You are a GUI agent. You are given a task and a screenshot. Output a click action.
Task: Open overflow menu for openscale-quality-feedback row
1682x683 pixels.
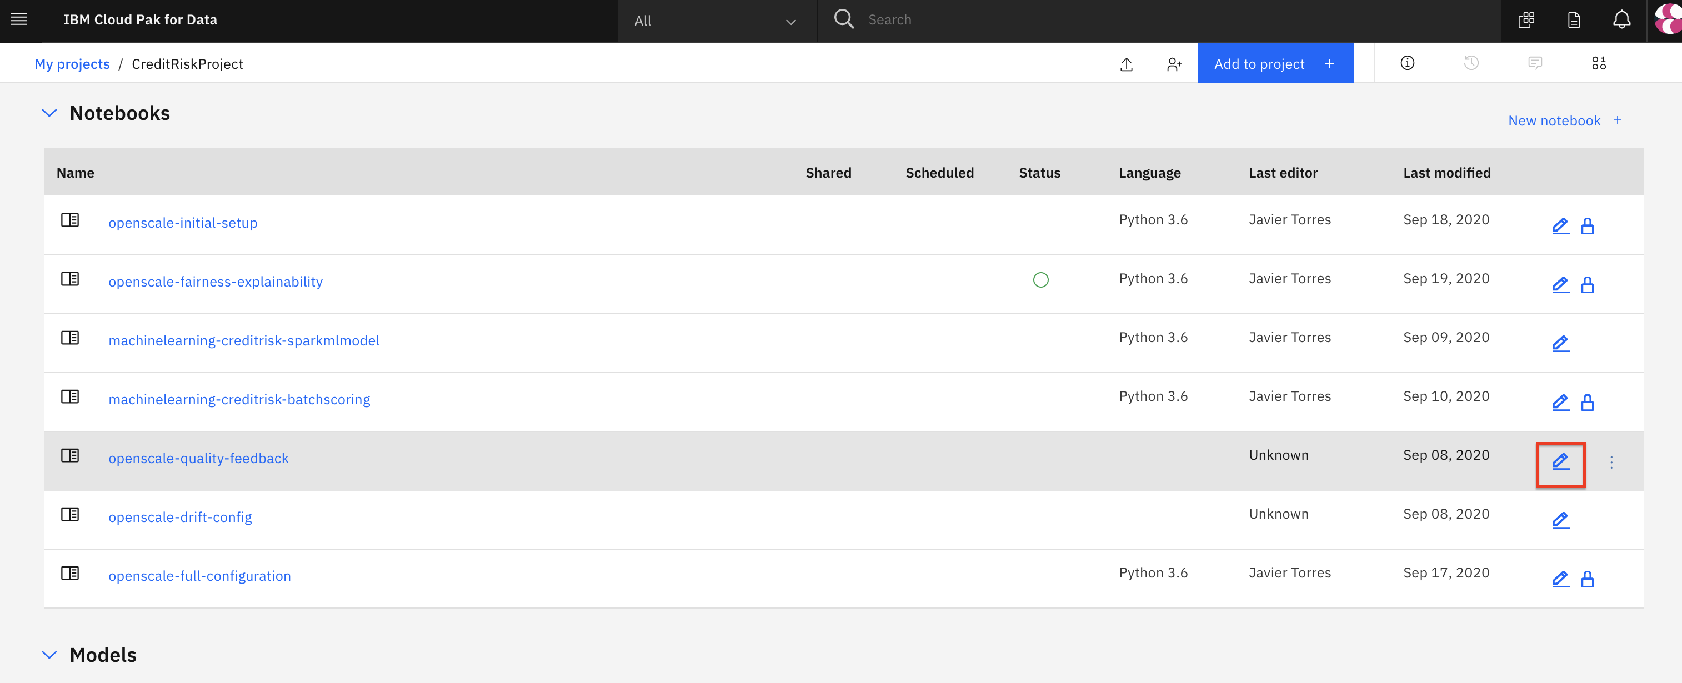coord(1611,463)
